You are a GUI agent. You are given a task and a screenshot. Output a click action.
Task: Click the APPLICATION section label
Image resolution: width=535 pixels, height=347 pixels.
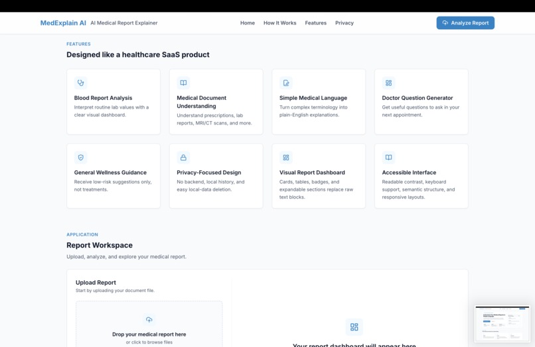pos(82,234)
